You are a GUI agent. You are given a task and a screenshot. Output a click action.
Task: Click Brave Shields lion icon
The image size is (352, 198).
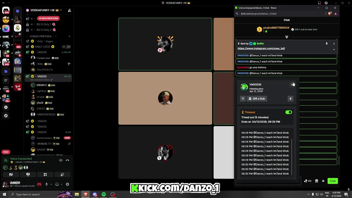(x=330, y=13)
